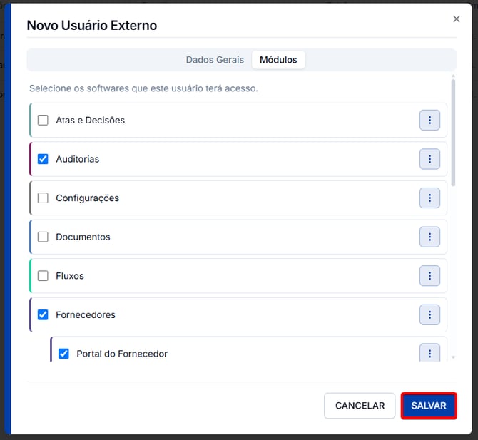478x440 pixels.
Task: Click the CANCELAR button
Action: tap(360, 406)
